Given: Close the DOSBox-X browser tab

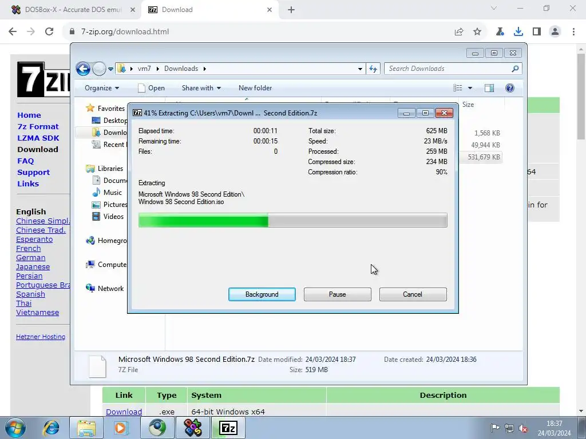Looking at the screenshot, I should click(x=133, y=10).
